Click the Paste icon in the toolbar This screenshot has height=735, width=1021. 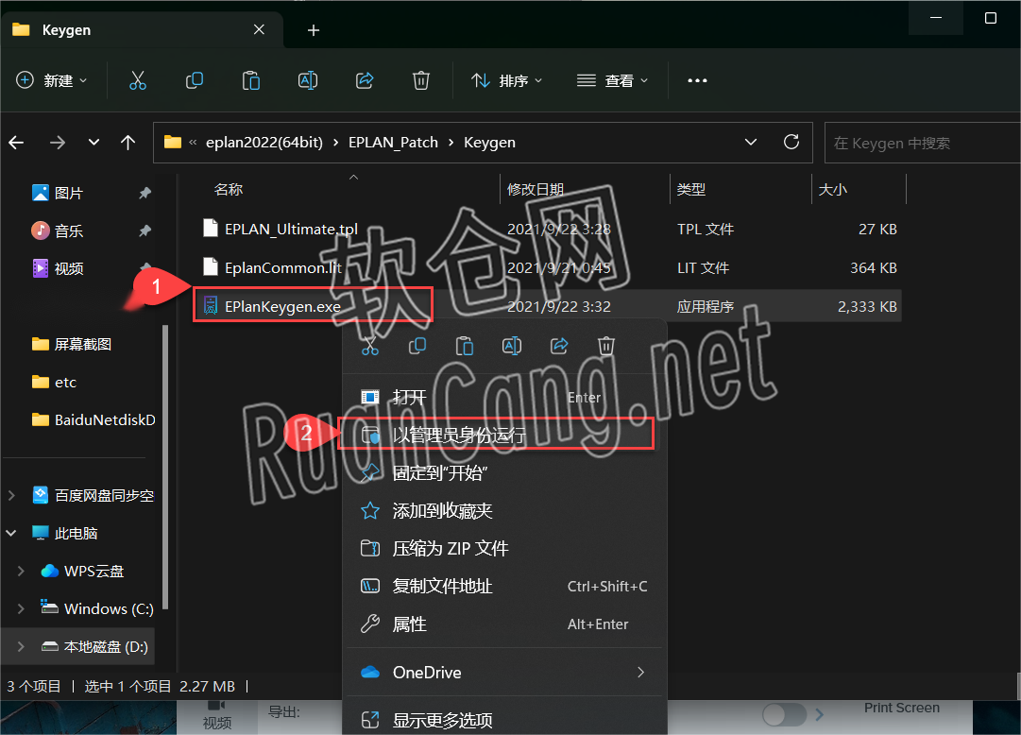[x=250, y=80]
